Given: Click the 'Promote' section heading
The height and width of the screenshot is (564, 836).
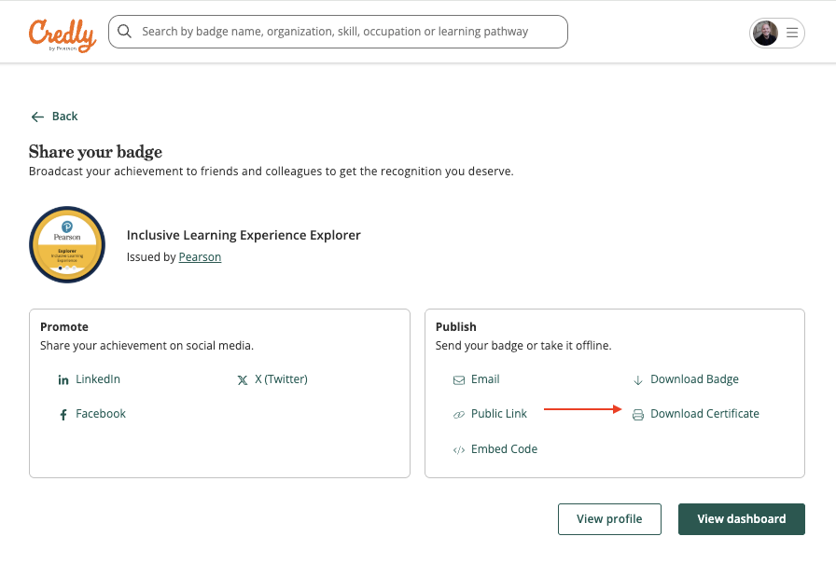Looking at the screenshot, I should (64, 326).
